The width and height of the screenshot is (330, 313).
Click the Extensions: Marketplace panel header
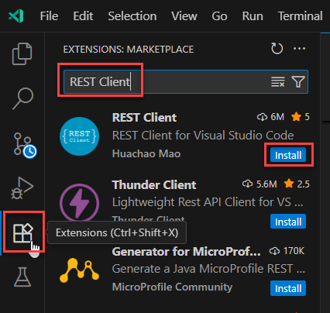pos(129,50)
